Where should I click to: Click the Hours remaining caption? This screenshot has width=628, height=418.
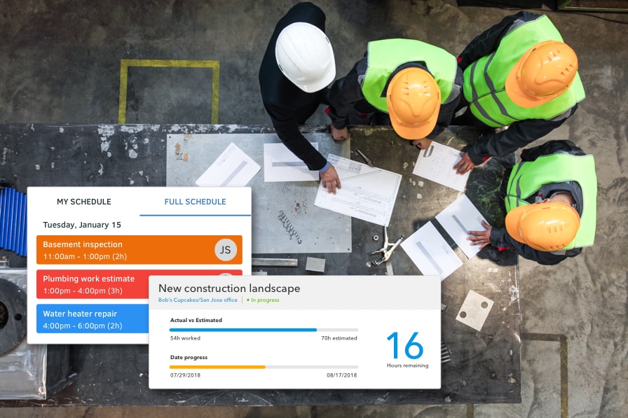click(x=407, y=365)
